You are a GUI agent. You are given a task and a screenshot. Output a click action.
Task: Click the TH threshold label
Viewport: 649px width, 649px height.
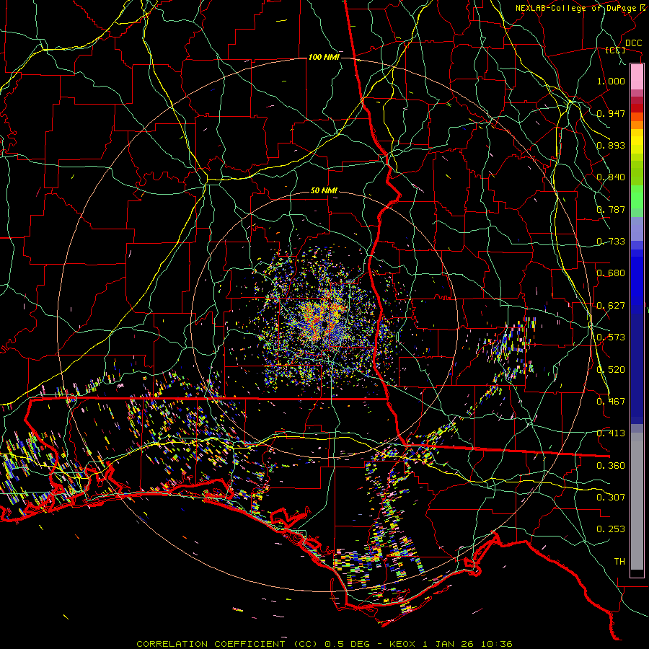[619, 562]
